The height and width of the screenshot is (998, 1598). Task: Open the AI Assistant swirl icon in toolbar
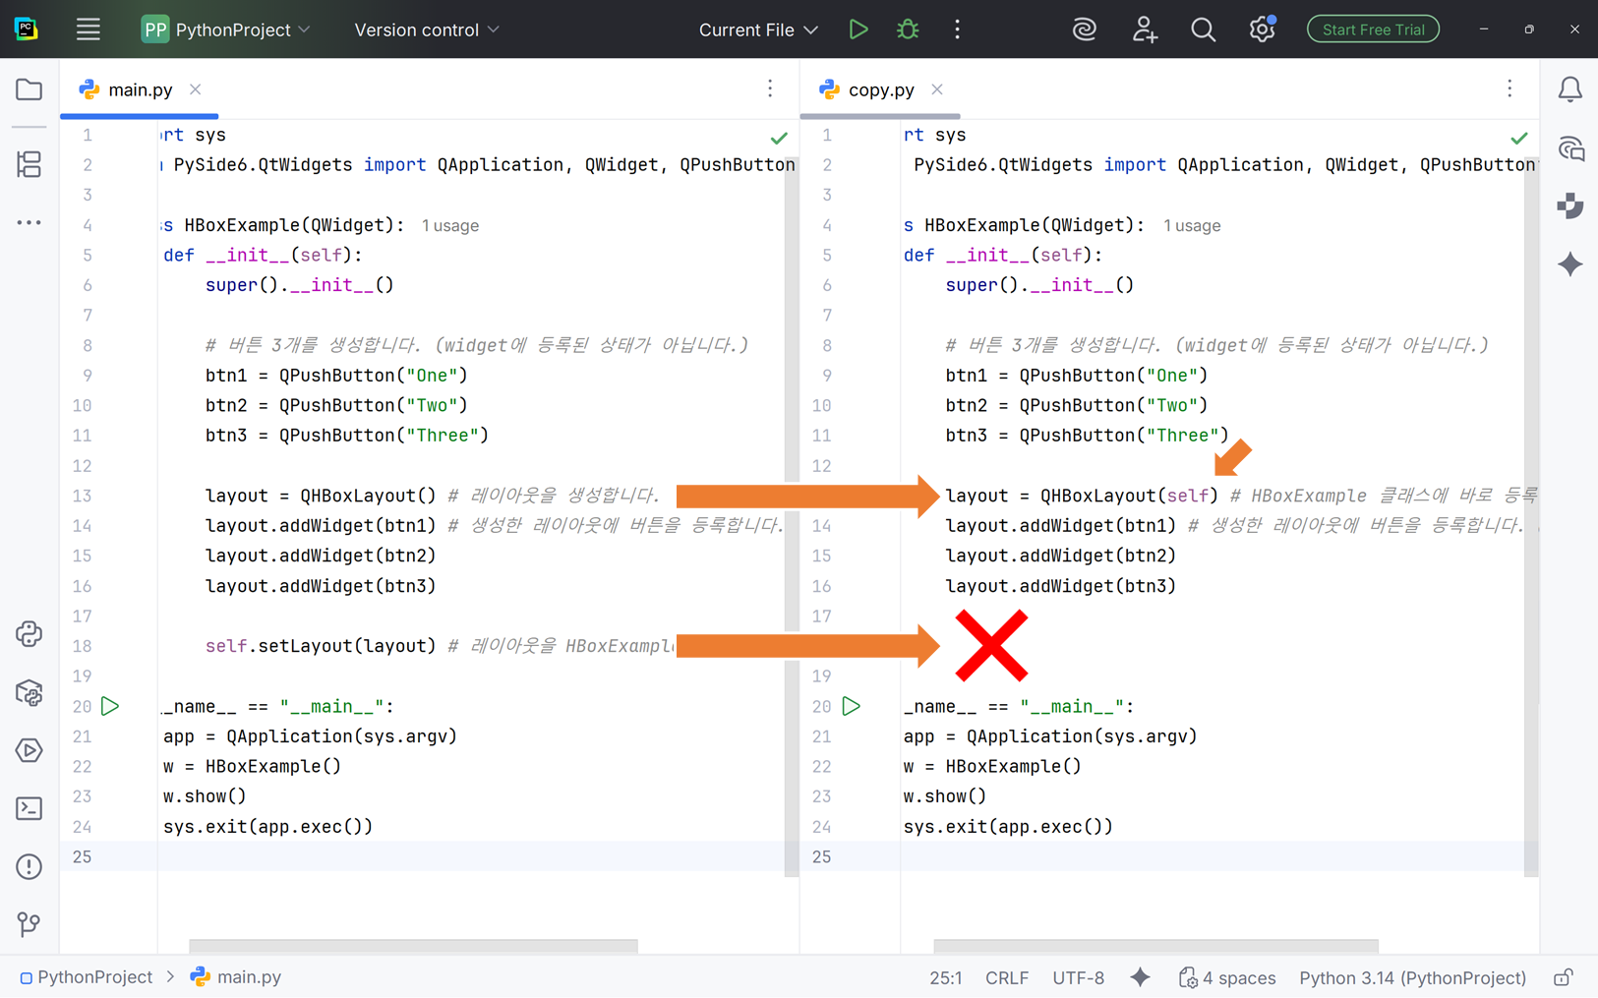1085,29
